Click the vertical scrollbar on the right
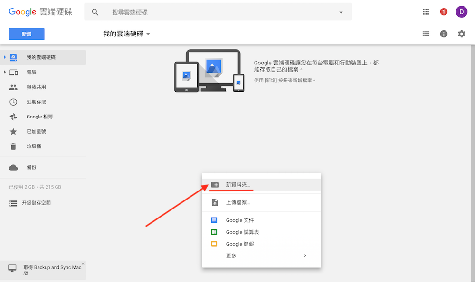 473,163
